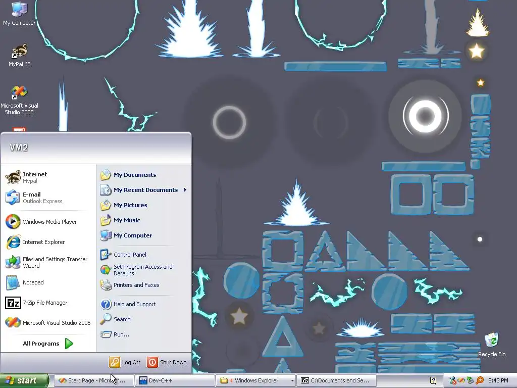Image resolution: width=517 pixels, height=388 pixels.
Task: Open My Computer from Start menu
Action: point(144,235)
